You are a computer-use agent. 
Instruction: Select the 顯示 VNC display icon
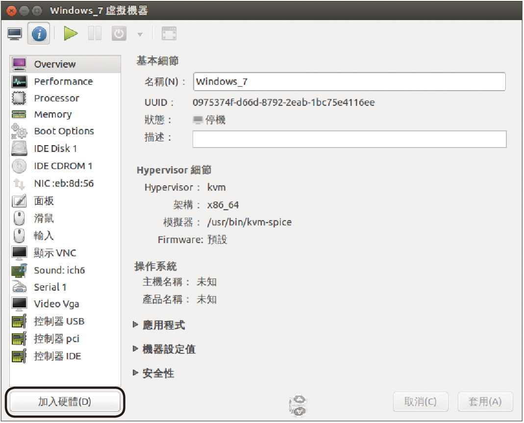19,253
